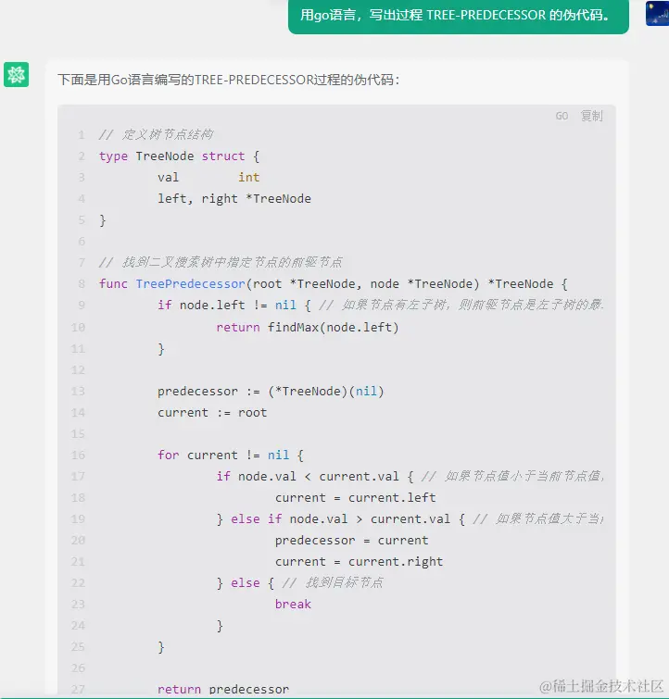Click line number 23 in the code gutter

(x=78, y=605)
